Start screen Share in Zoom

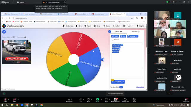click(98, 100)
